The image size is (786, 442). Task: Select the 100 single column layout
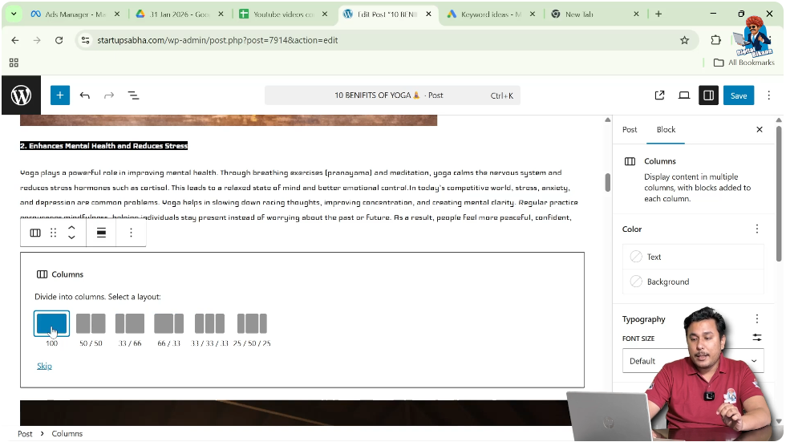coord(51,324)
